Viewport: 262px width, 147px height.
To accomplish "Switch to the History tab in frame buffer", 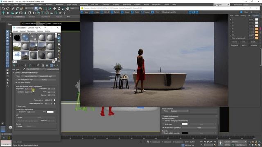I will click(x=243, y=16).
